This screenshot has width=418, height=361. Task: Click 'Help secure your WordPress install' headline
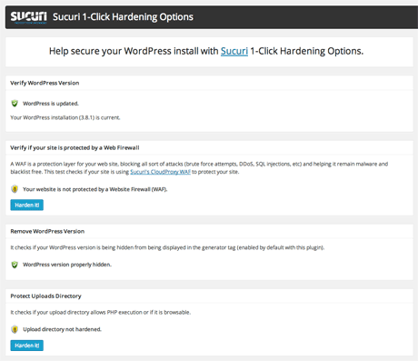tap(206, 51)
